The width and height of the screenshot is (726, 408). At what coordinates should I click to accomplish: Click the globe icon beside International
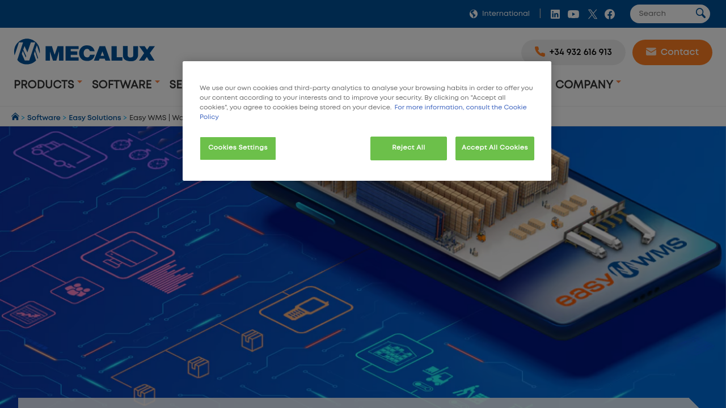[x=474, y=14]
